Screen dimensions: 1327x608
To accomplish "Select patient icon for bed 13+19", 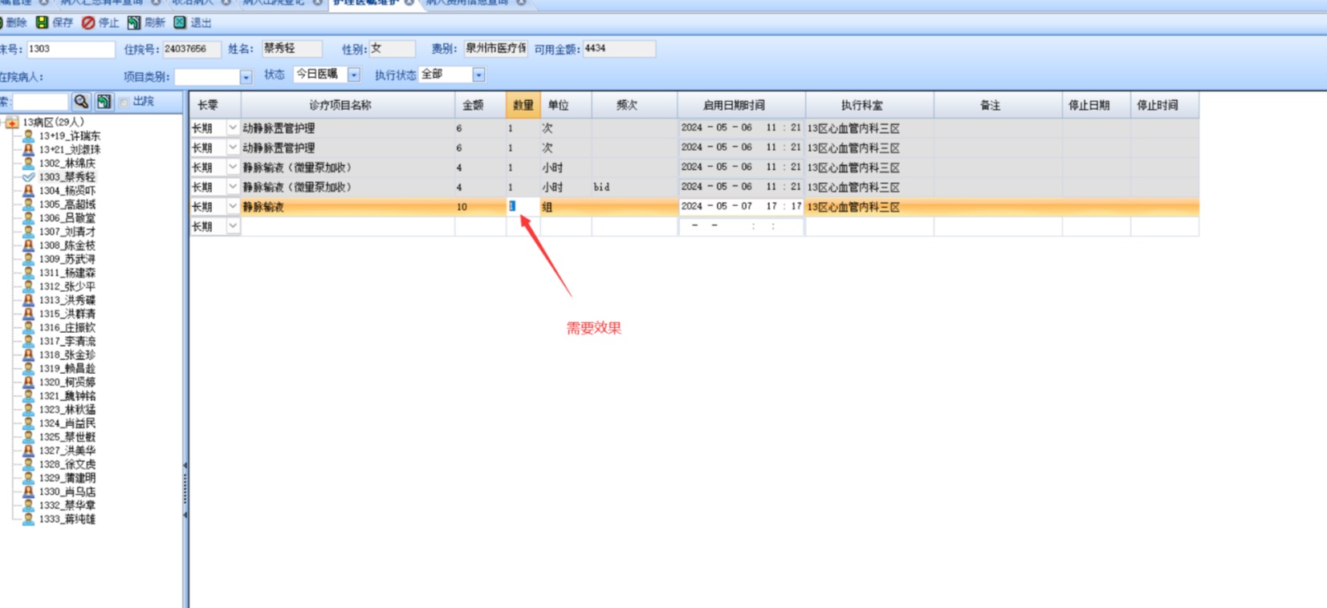I will tap(28, 136).
